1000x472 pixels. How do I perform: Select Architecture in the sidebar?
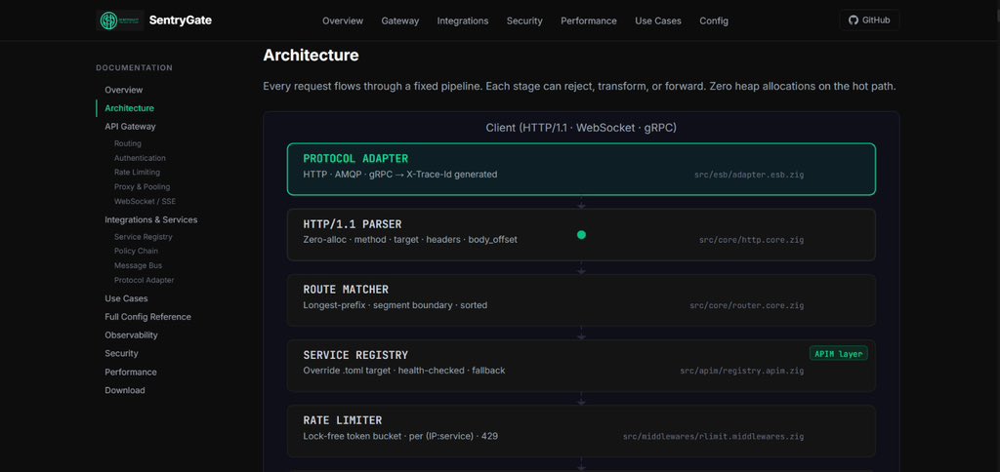(130, 108)
